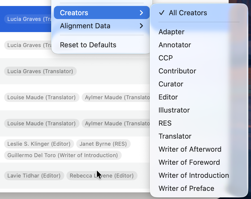Click the Janet Byrne (RES) tag
This screenshot has height=199, width=251.
click(x=103, y=144)
